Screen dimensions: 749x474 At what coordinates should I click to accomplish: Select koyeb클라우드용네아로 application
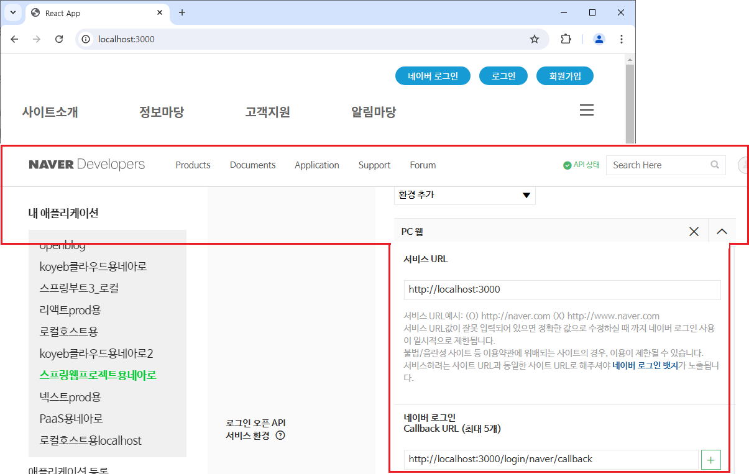(x=93, y=267)
